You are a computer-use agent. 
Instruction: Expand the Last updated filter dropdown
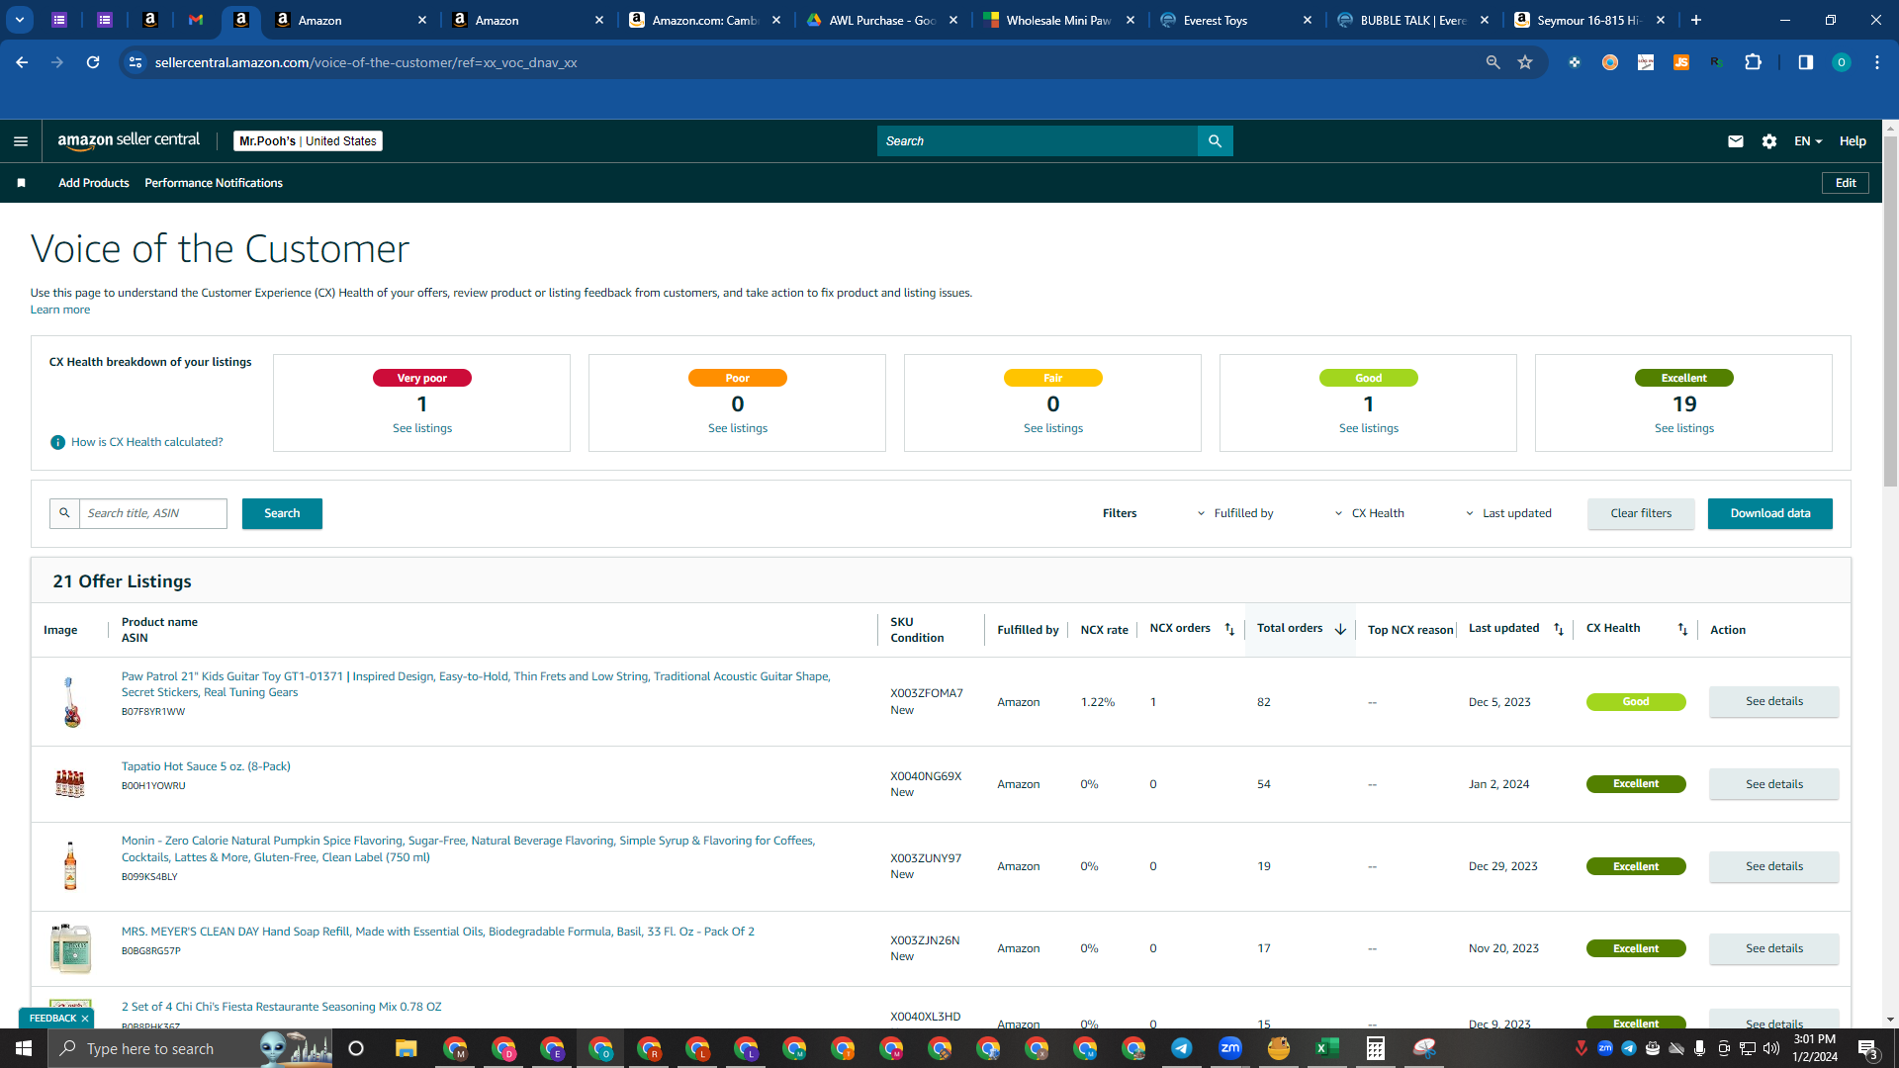[x=1509, y=513]
